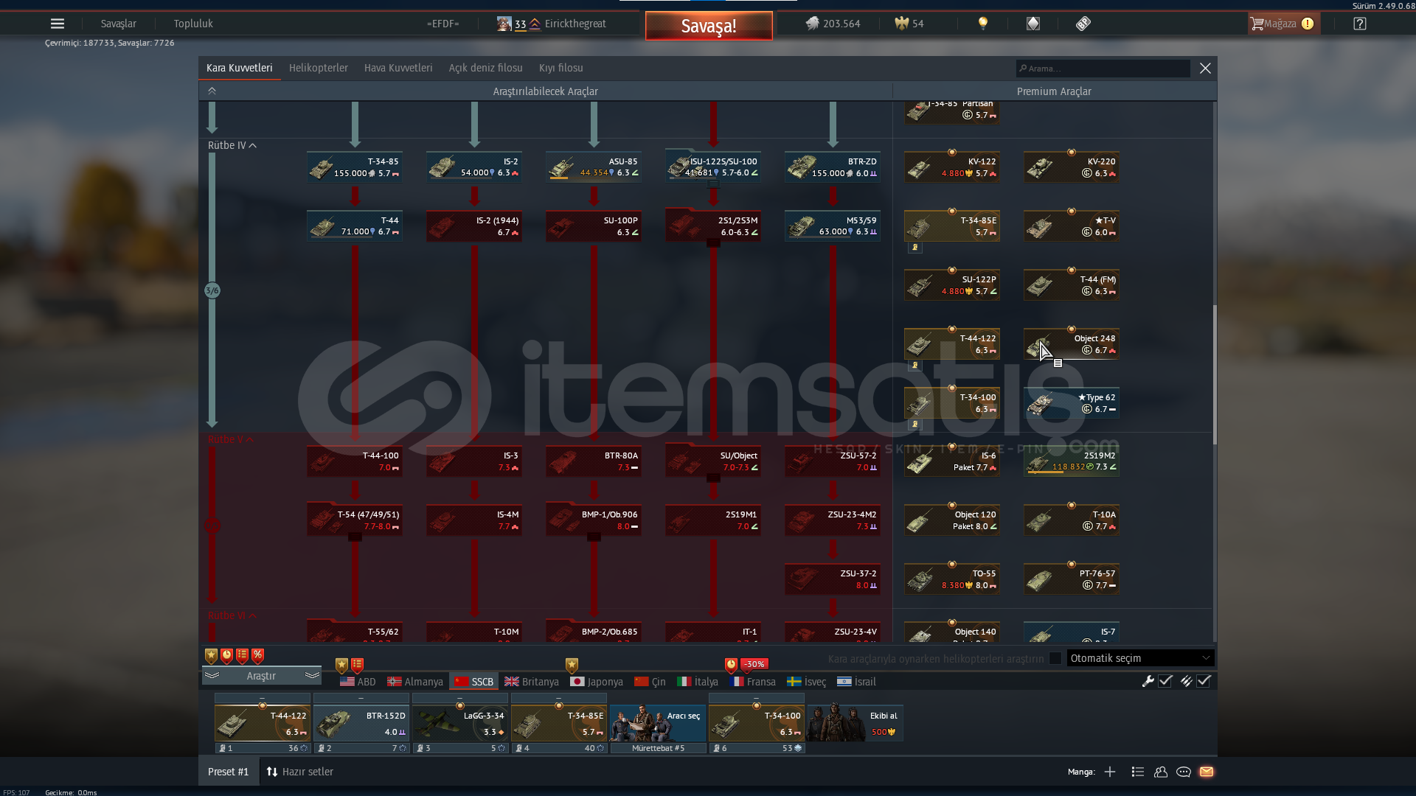Click the Araştır research button
1416x796 pixels.
pos(261,676)
